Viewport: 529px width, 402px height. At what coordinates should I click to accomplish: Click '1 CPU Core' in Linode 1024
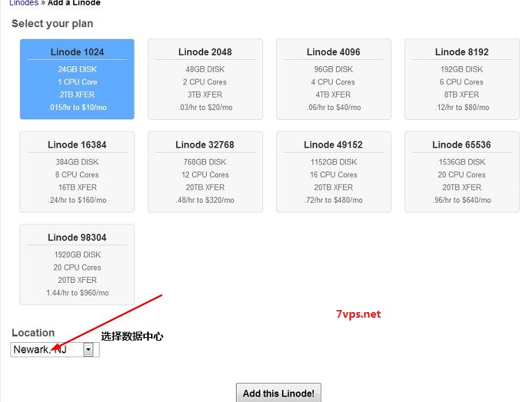(77, 82)
